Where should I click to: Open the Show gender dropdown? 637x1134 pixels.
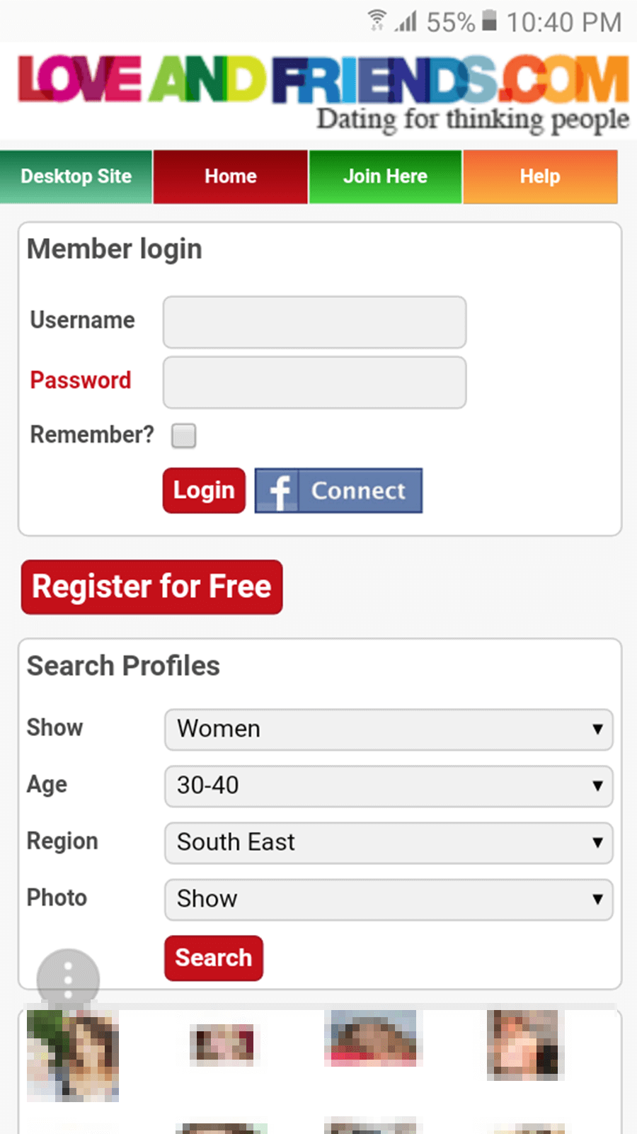click(x=389, y=729)
